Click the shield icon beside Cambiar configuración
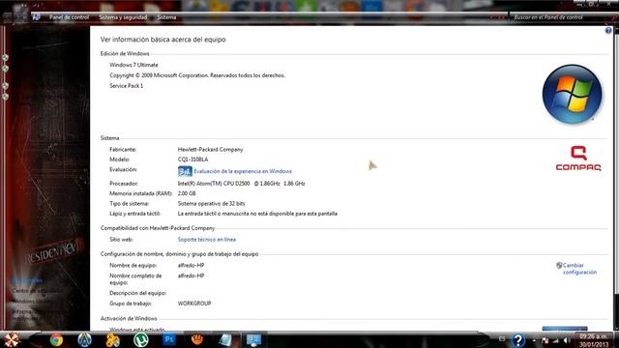Viewport: 619px width, 348px height. click(559, 265)
